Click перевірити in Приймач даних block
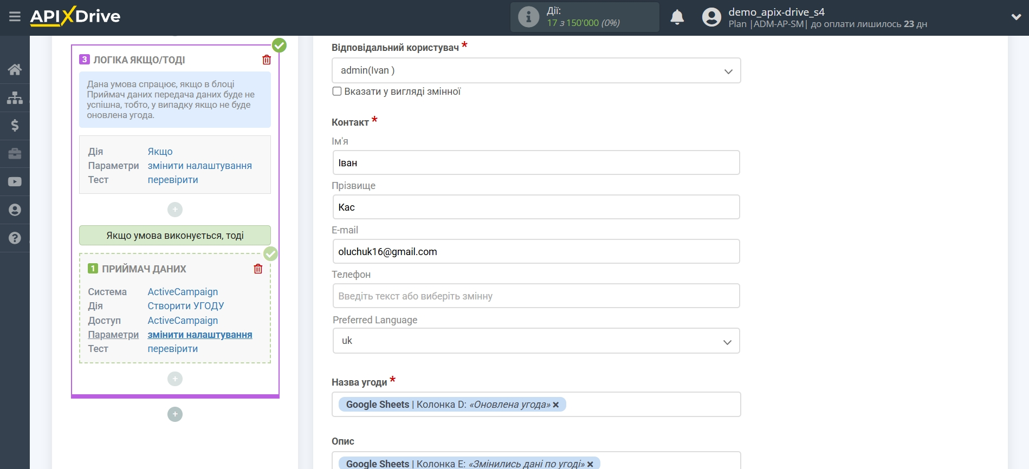The image size is (1029, 469). point(173,349)
